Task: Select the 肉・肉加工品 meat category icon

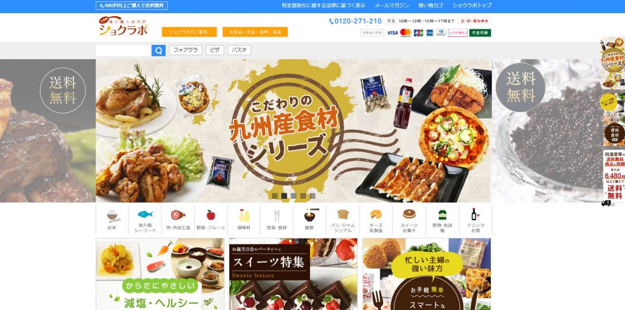Action: pos(178,220)
